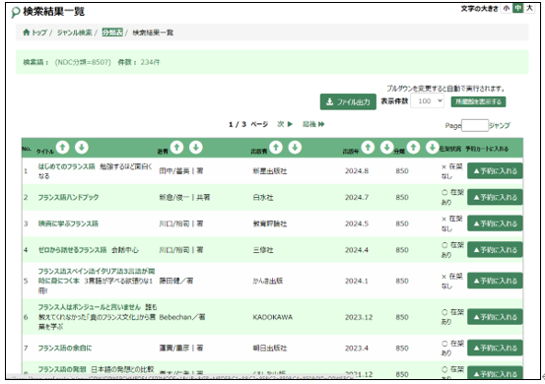Set font size to large 大
Screen dimensions: 545x384
coord(529,8)
